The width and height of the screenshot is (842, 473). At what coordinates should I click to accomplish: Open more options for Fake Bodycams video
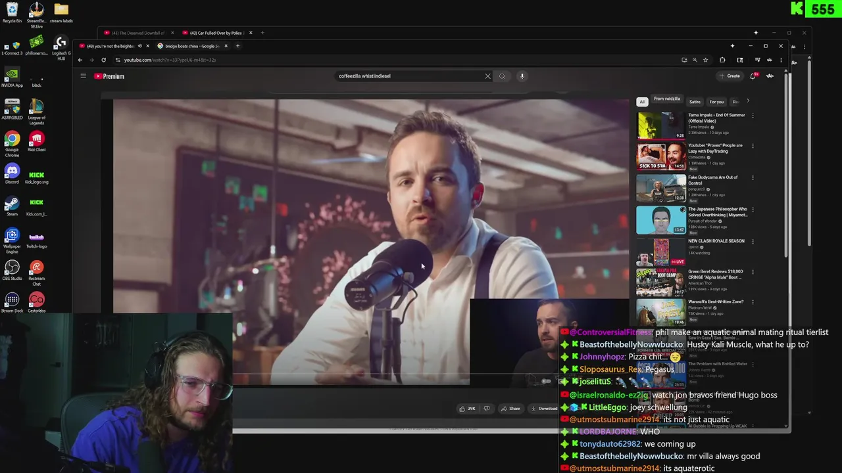pos(753,177)
